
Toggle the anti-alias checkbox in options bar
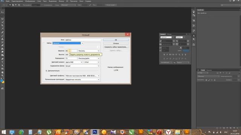[42, 5]
